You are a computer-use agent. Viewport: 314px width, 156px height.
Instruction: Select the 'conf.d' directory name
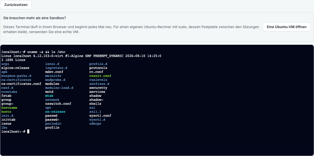tap(7, 88)
